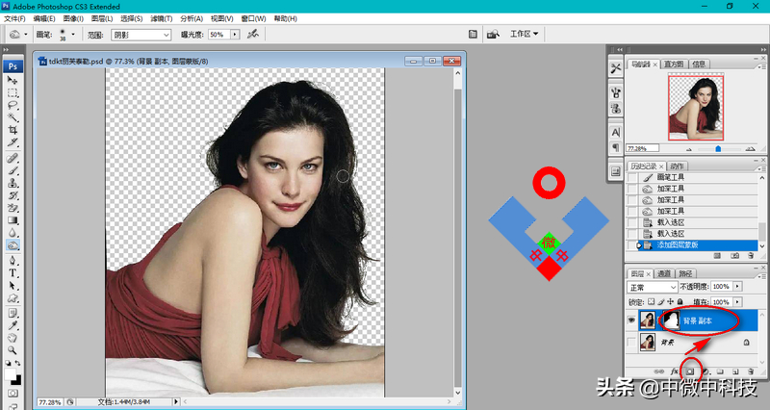Select the Zoom magnifier tool
The height and width of the screenshot is (410, 770).
(13, 350)
